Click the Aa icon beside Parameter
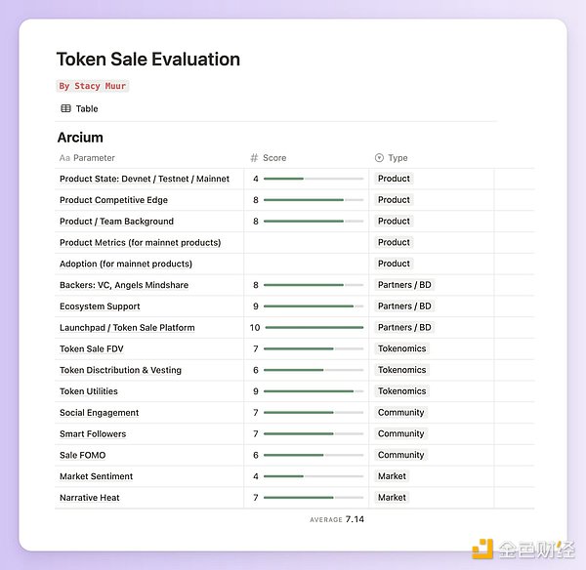586x570 pixels. 64,158
